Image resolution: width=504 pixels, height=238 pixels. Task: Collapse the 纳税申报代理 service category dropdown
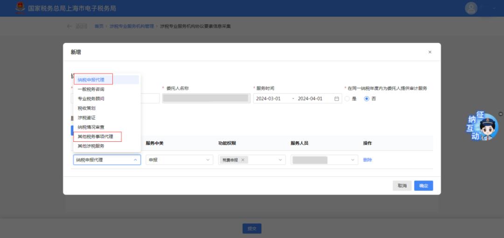point(135,160)
